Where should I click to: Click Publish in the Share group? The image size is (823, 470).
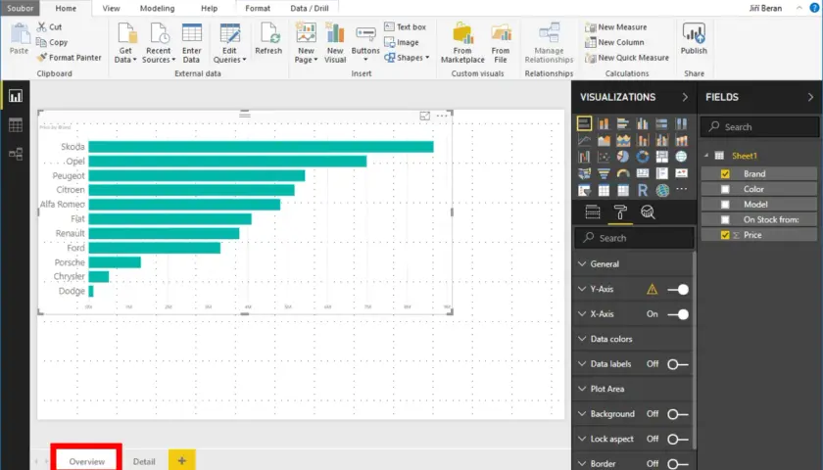point(694,38)
